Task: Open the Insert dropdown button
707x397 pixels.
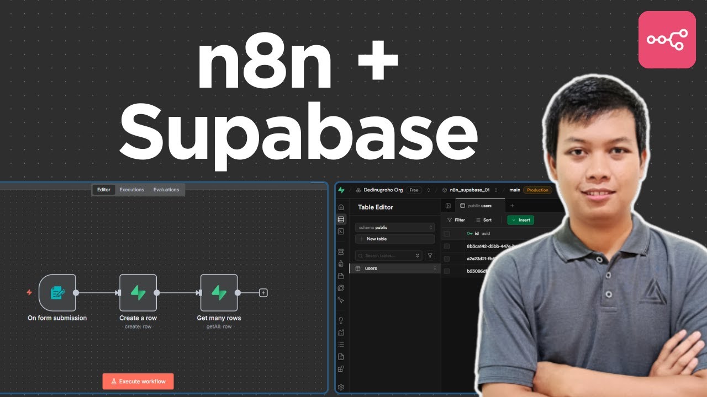Action: (521, 220)
